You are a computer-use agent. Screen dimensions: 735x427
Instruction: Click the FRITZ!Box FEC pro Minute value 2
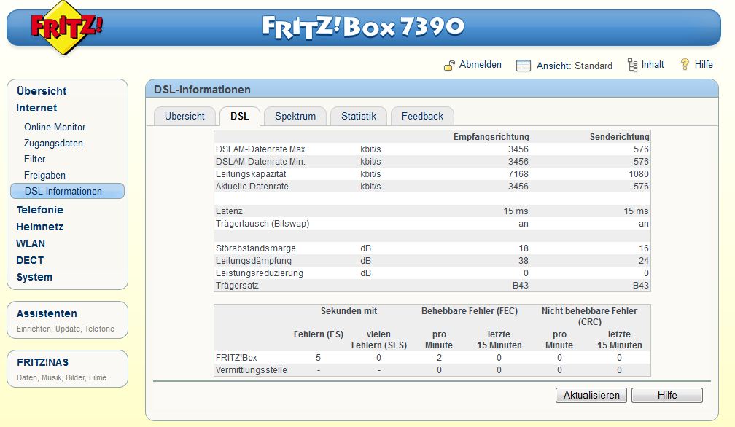(x=439, y=358)
